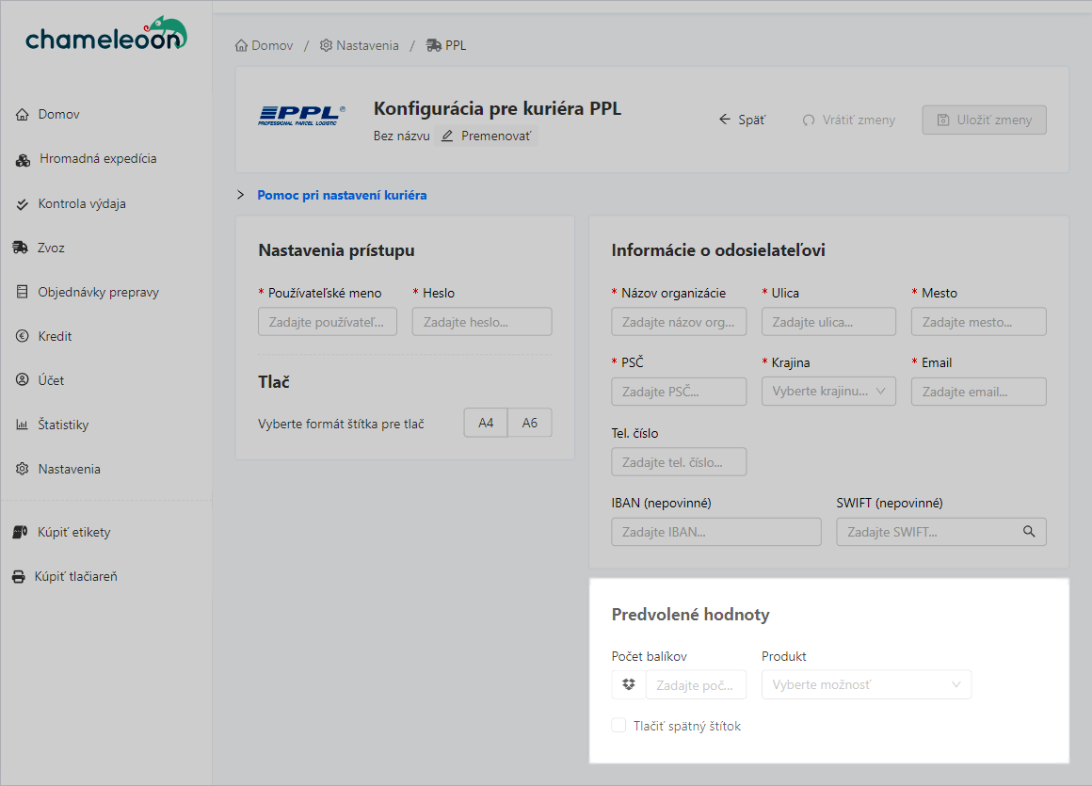Click the Uložiť zmeny button
The width and height of the screenshot is (1092, 786).
point(984,120)
